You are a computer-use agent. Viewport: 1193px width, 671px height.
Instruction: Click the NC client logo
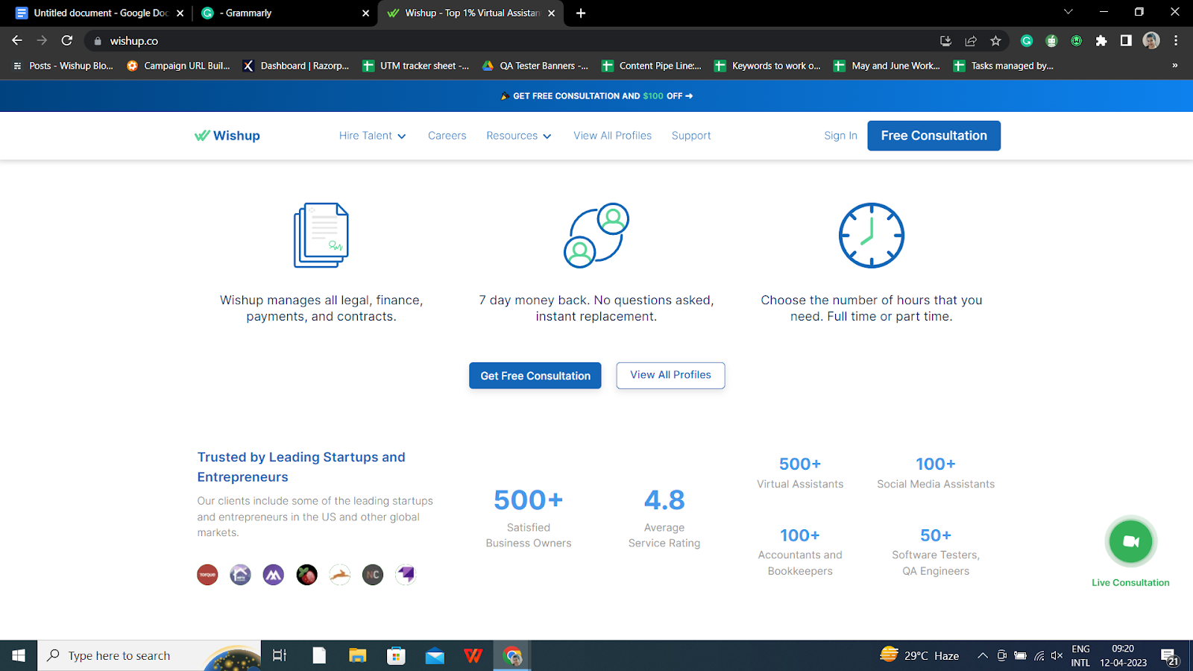373,575
